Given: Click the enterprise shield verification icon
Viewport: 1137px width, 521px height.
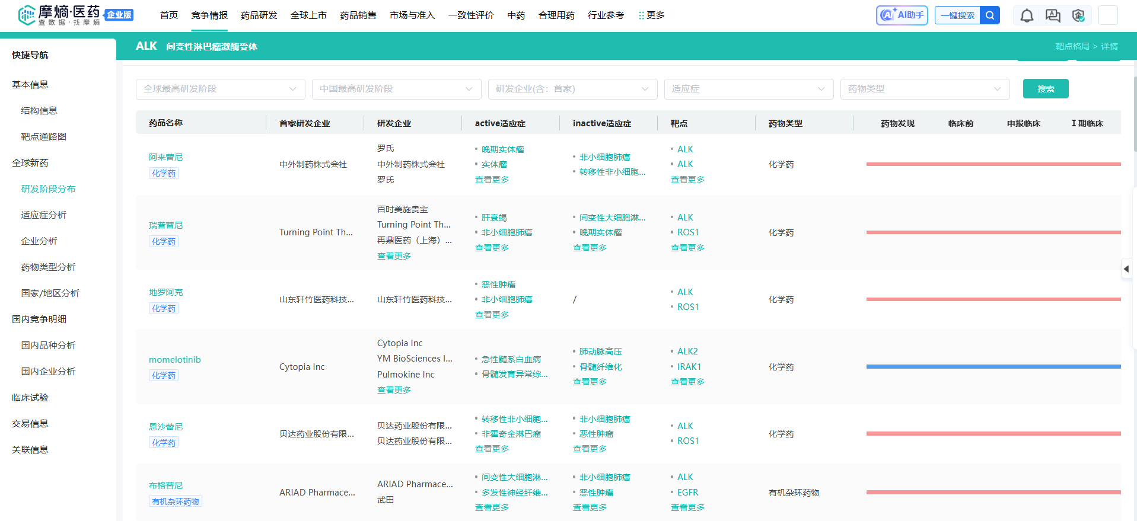Looking at the screenshot, I should click(x=1078, y=15).
